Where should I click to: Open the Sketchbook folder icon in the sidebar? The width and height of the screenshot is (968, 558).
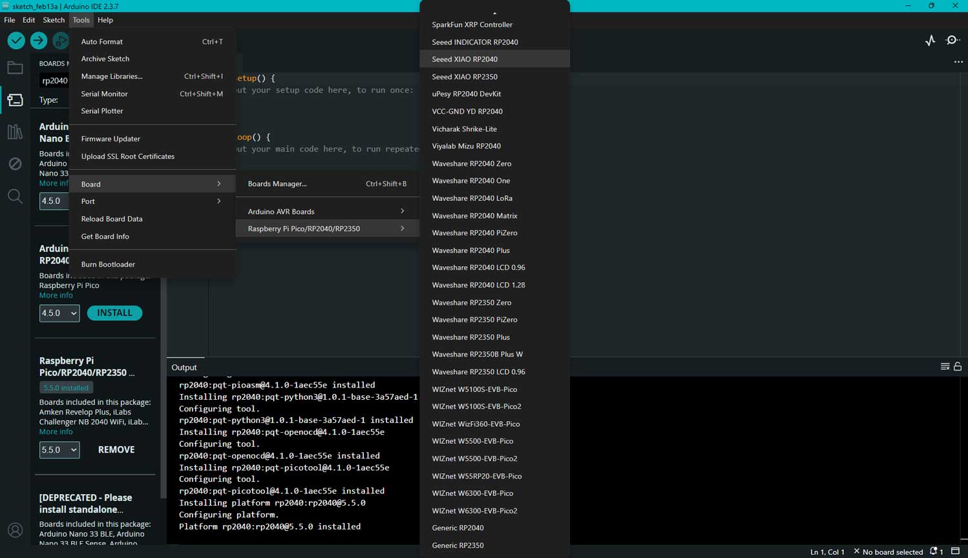pyautogui.click(x=15, y=68)
